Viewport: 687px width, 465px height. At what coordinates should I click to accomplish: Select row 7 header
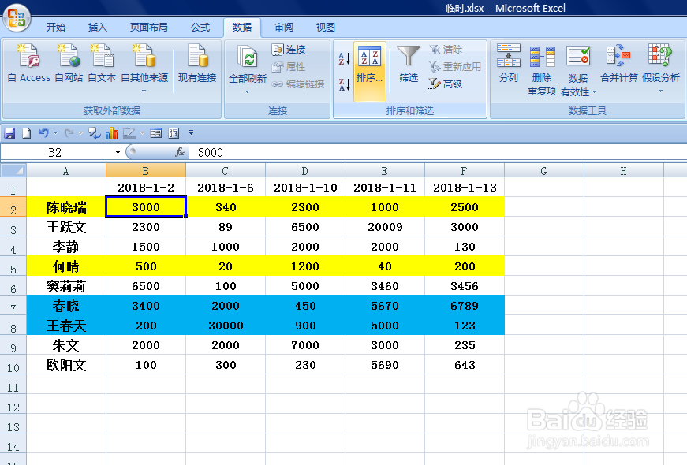click(x=13, y=306)
